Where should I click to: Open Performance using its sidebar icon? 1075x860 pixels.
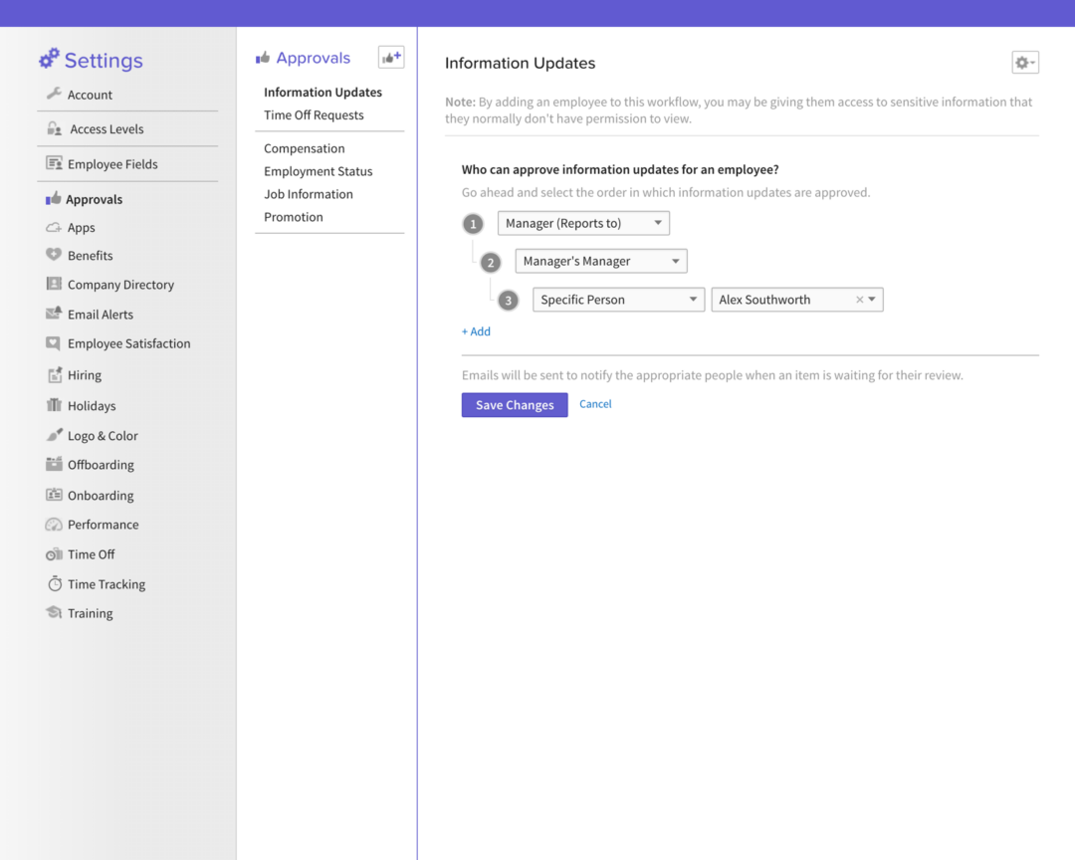[54, 525]
